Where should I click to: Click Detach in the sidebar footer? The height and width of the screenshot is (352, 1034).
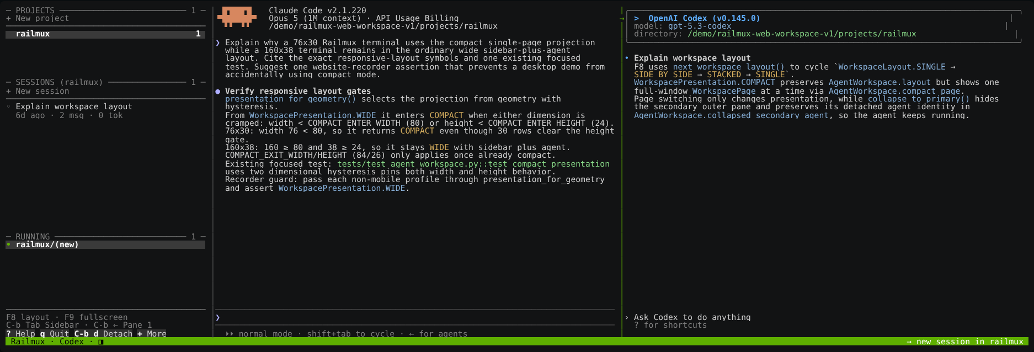[x=104, y=334]
